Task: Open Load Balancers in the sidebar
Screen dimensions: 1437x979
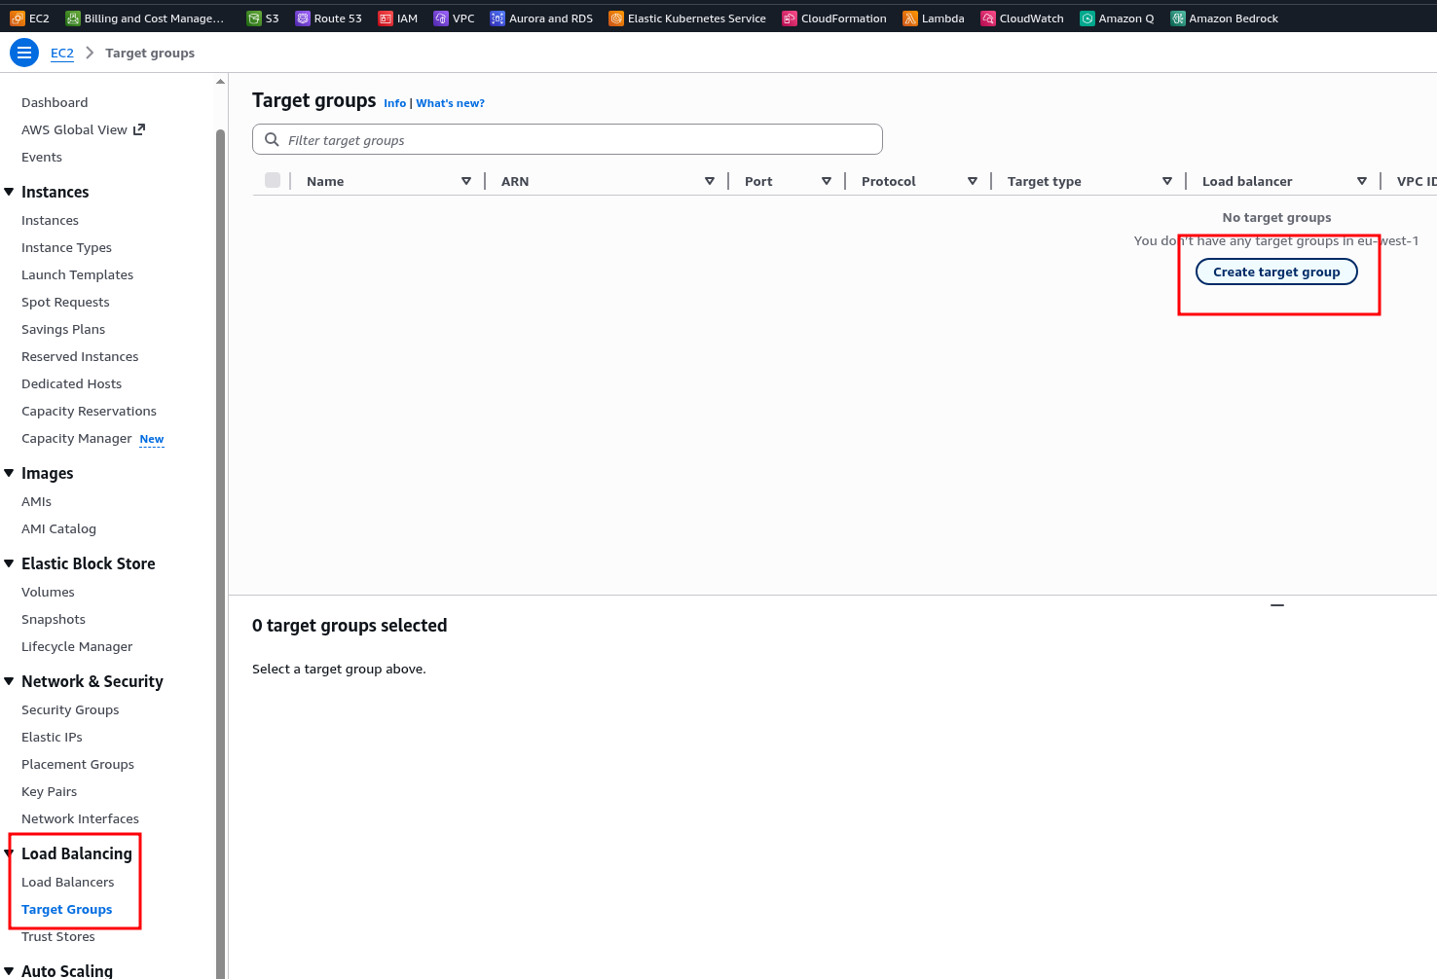Action: tap(67, 882)
